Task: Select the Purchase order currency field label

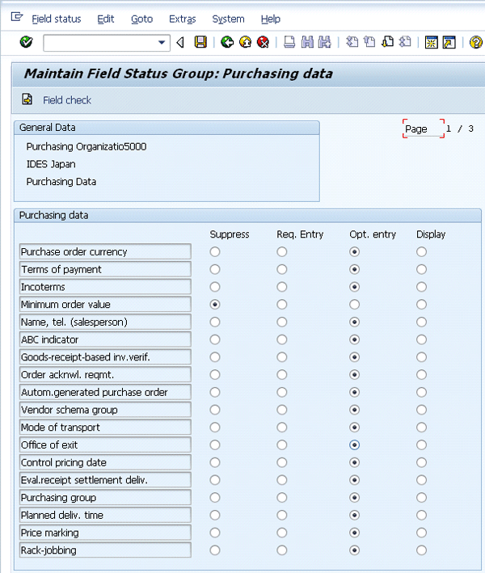Action: pyautogui.click(x=105, y=252)
